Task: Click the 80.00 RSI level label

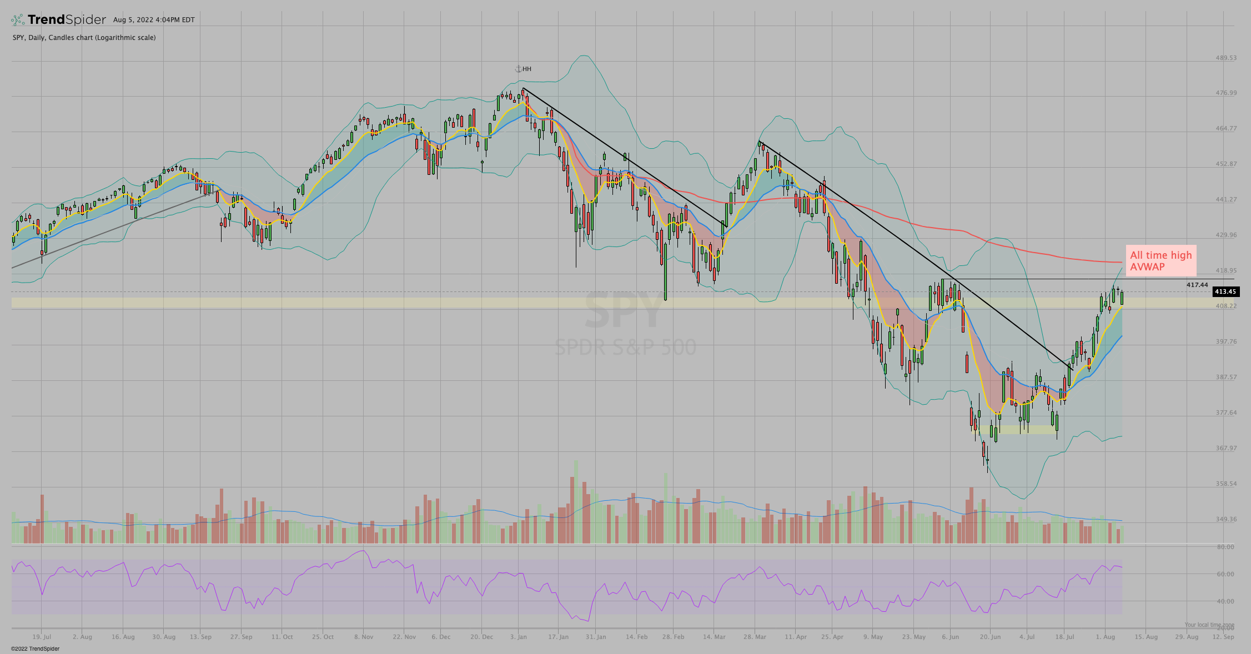Action: (1225, 547)
